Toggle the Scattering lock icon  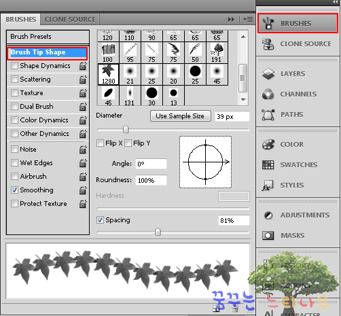click(83, 80)
